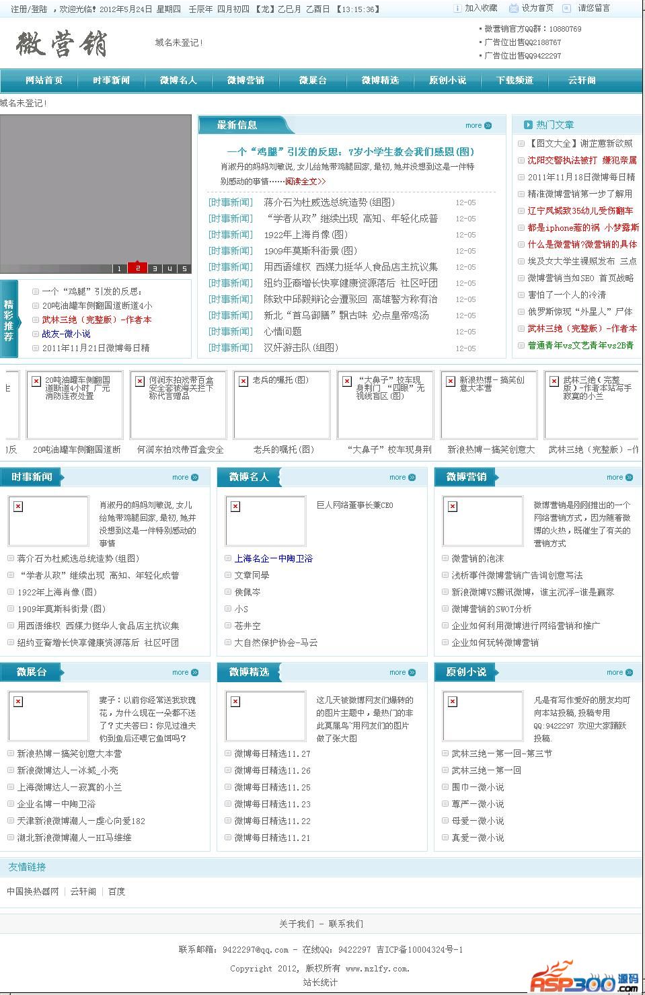
Task: Open the 下载频道 navigation tab
Action: (x=515, y=80)
